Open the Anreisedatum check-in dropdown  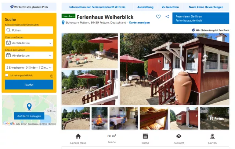pyautogui.click(x=29, y=43)
